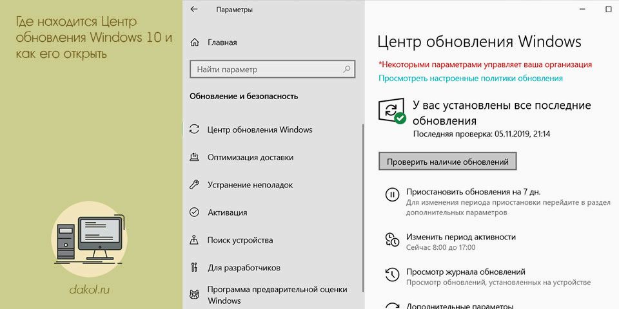Click the update status icon with green check
619x309 pixels.
point(392,111)
